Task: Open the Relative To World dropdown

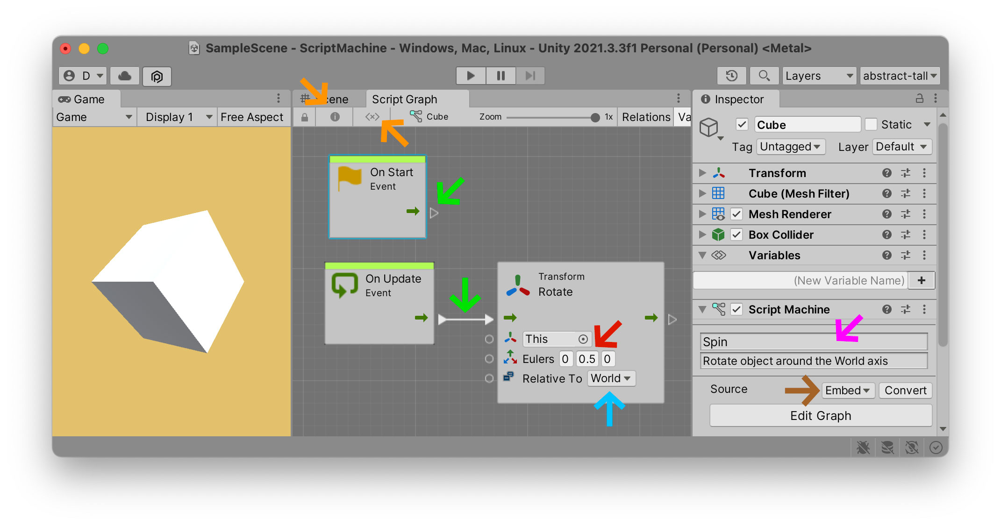Action: click(611, 378)
